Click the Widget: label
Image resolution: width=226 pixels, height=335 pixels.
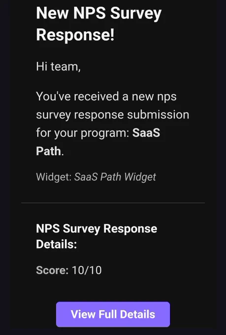click(x=54, y=177)
